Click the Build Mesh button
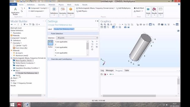 (x=139, y=8)
